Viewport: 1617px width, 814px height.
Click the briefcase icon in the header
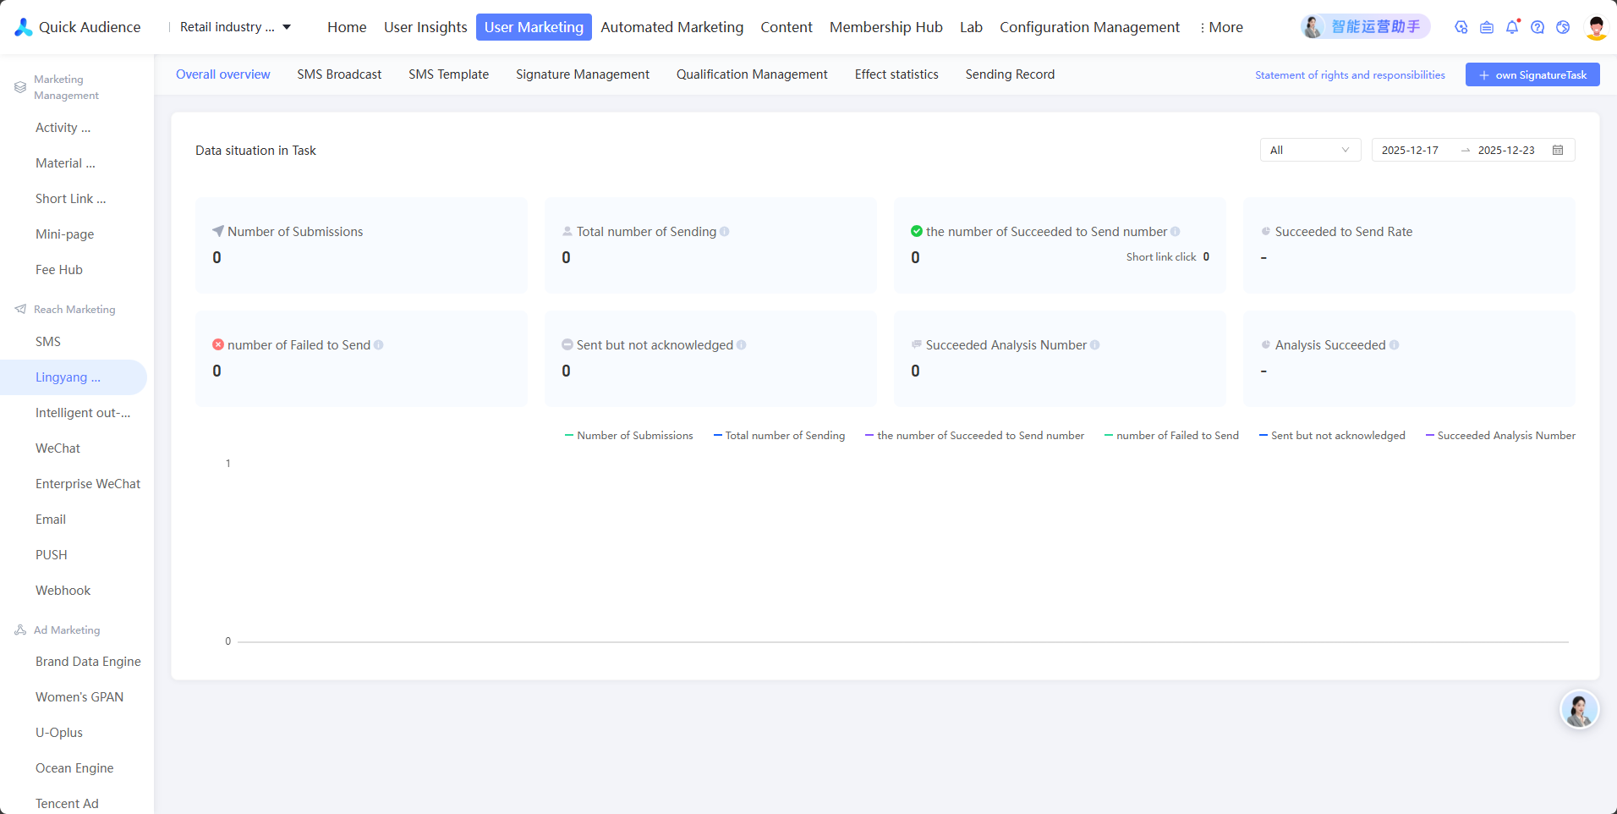1487,27
